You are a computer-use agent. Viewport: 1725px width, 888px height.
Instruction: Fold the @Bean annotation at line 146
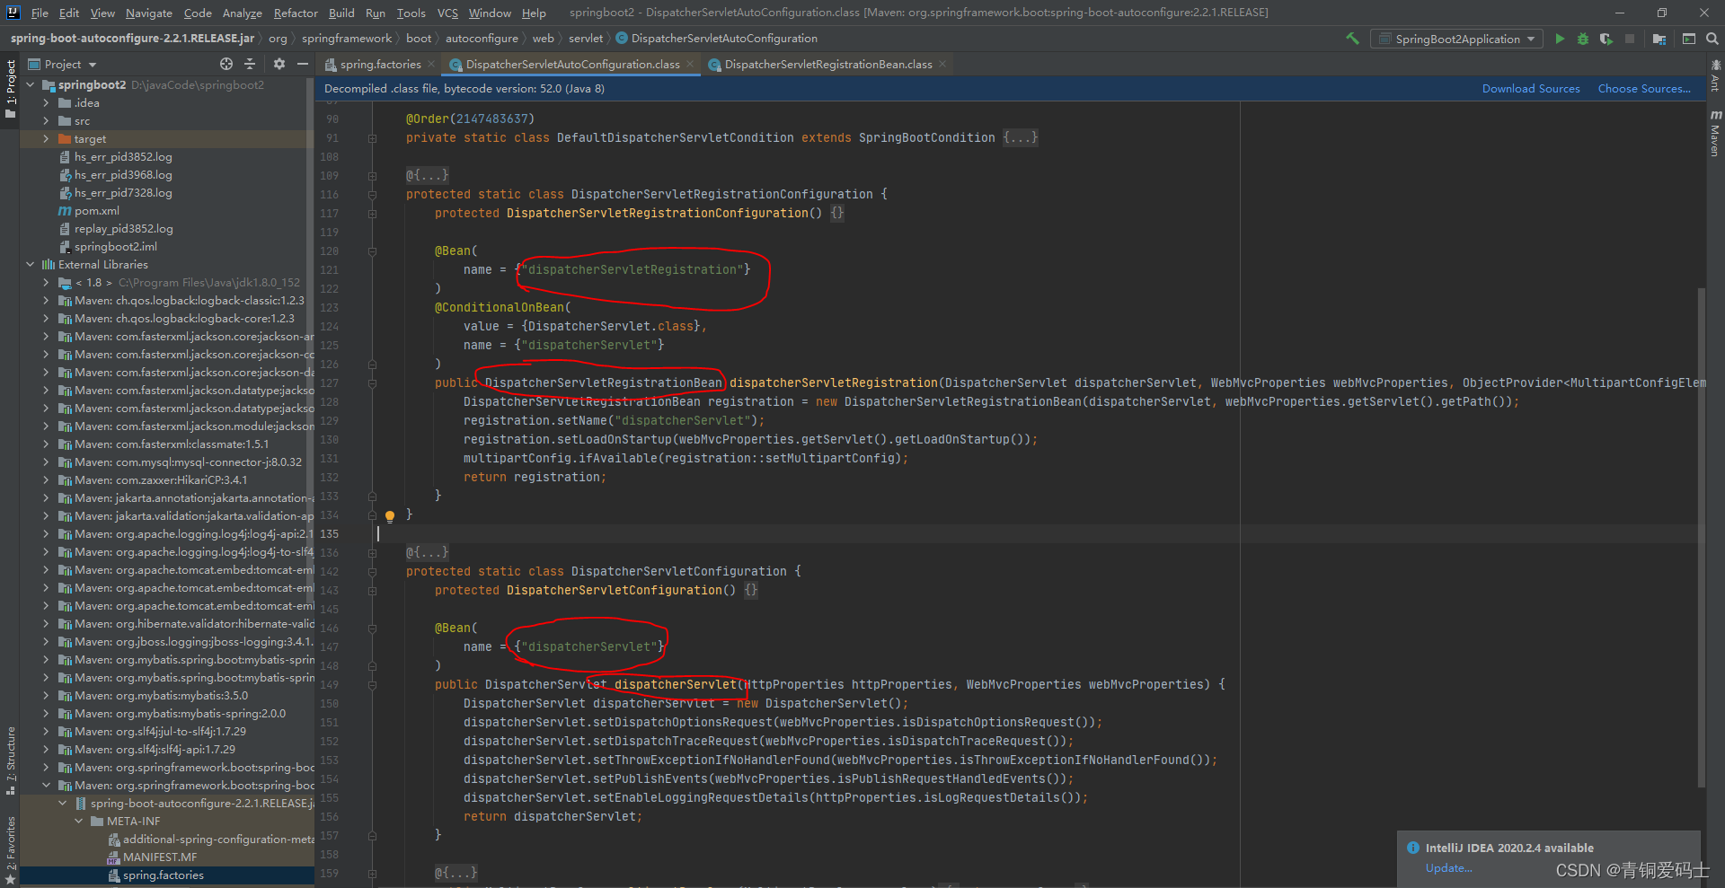[372, 629]
